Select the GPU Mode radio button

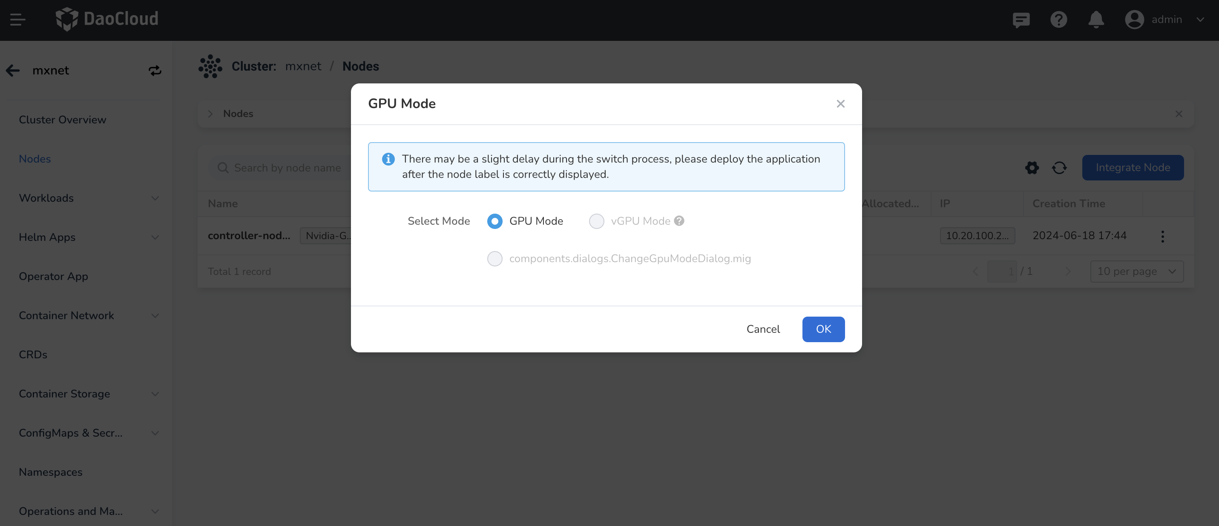pos(495,221)
